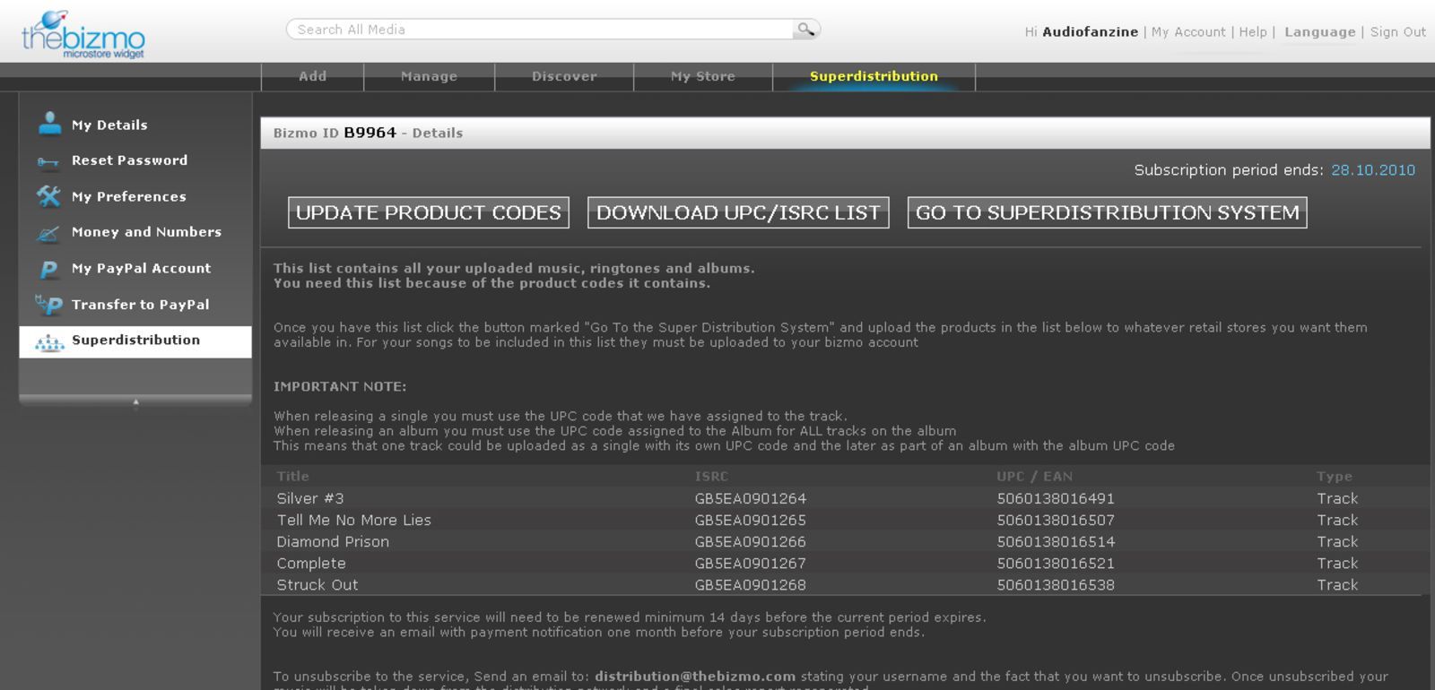Select track title Diamond Prison
Viewport: 1435px width, 690px height.
[333, 541]
